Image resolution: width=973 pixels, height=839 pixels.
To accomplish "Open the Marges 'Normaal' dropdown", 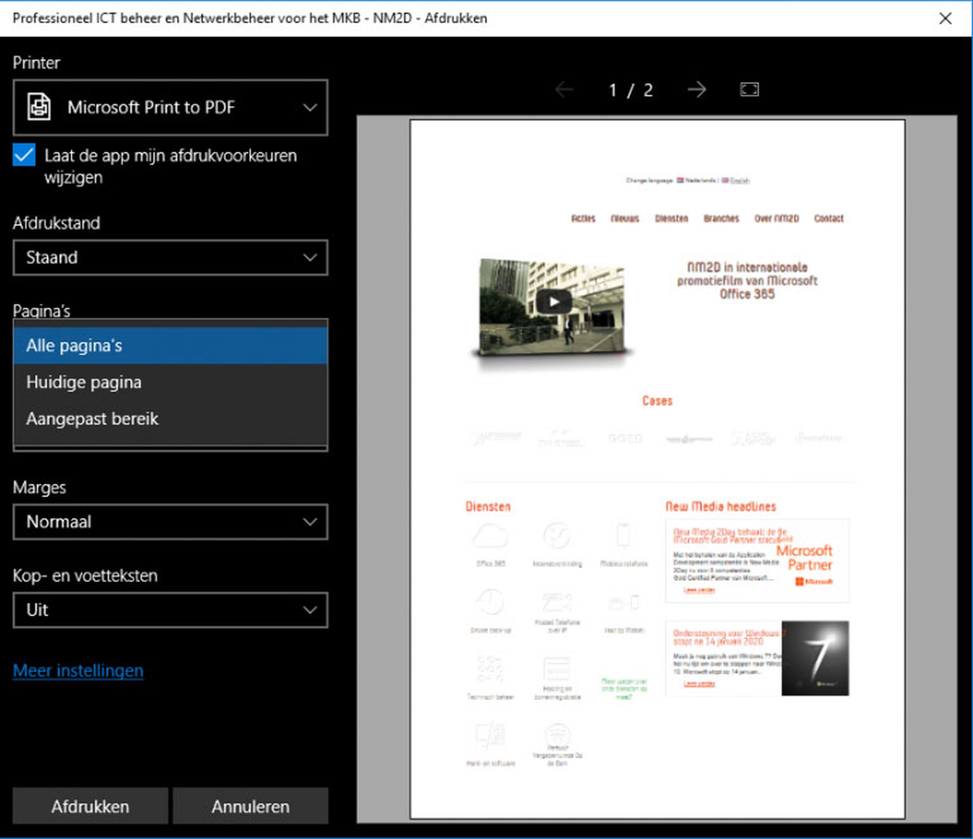I will 171,522.
